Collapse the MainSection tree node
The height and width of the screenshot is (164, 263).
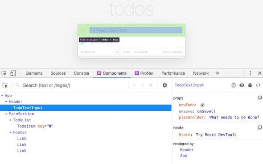[6, 114]
